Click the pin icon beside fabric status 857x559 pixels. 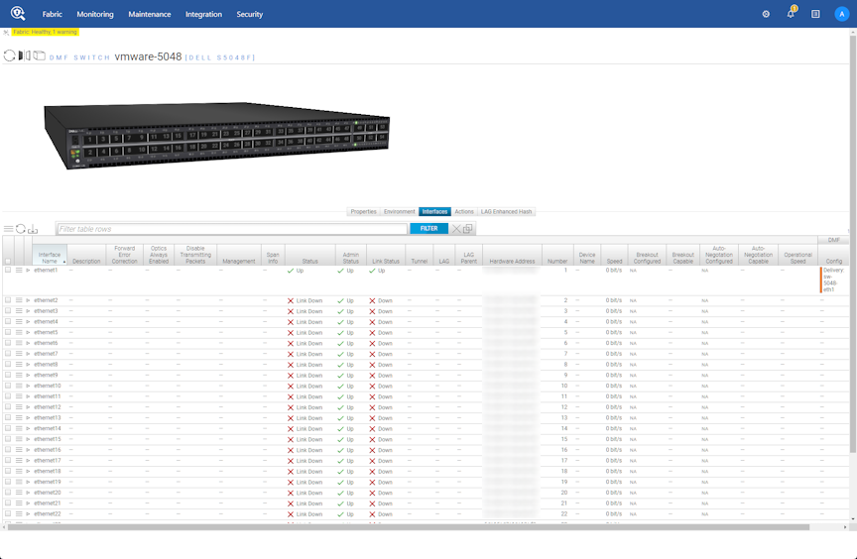[x=6, y=32]
